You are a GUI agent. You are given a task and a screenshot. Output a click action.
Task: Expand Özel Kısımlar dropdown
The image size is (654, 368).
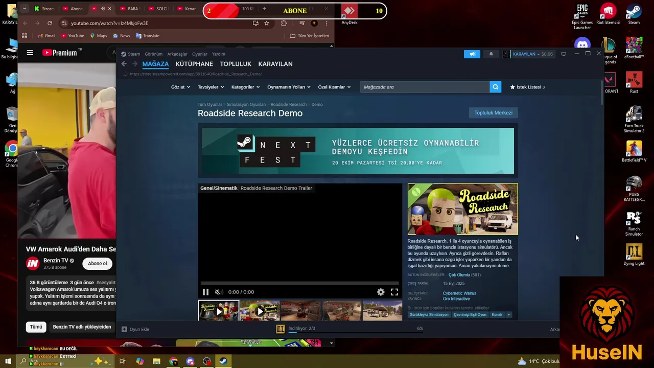click(334, 87)
